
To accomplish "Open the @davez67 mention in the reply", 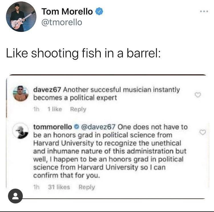I will (98, 127).
